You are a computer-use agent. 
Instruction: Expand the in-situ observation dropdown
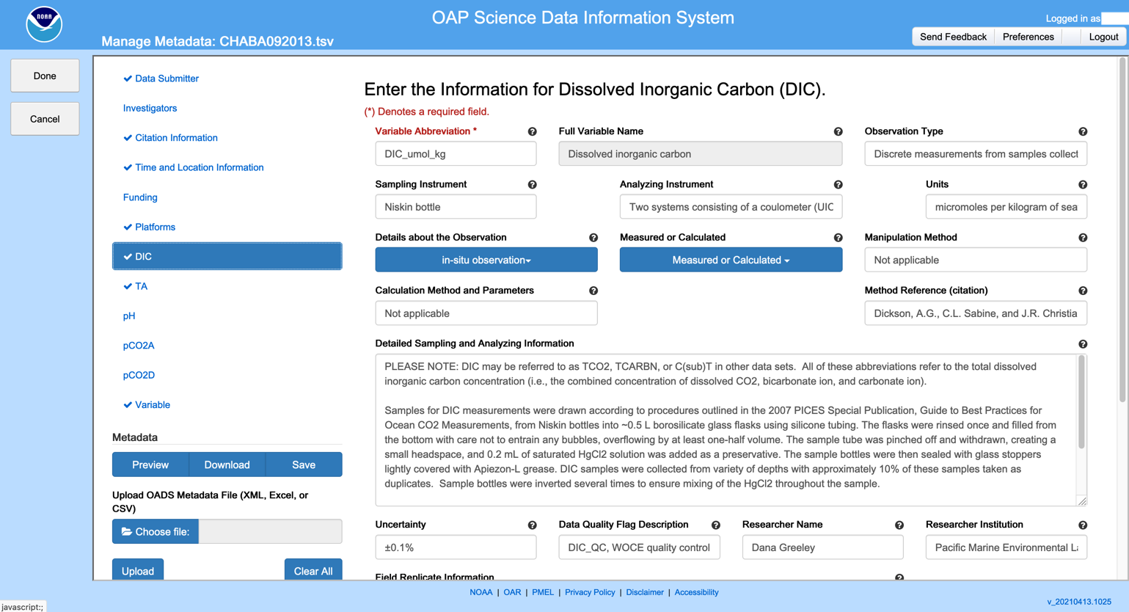coord(486,260)
